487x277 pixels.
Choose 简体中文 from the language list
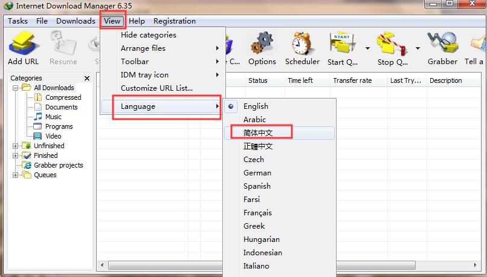258,133
